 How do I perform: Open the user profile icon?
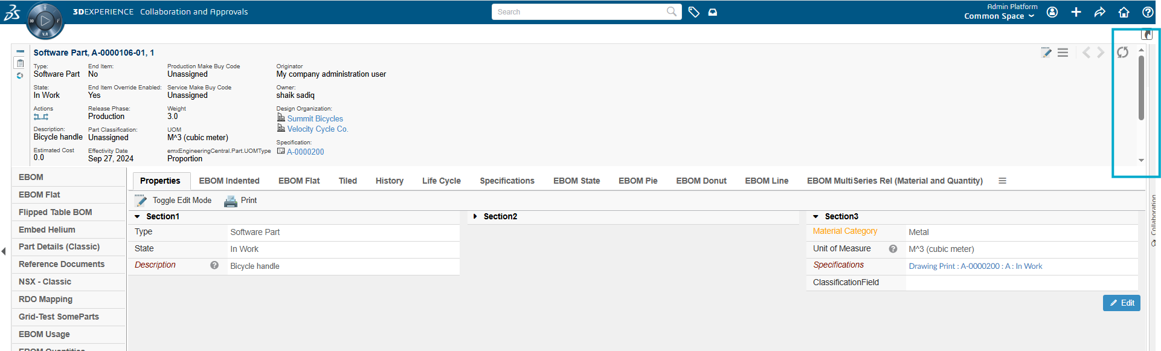1052,12
